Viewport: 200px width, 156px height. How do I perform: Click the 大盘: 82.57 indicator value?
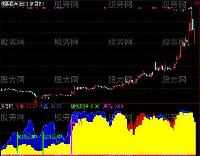pos(51,106)
